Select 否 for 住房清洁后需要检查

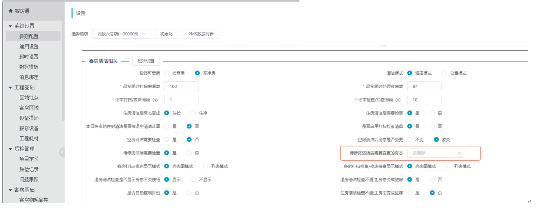pos(432,113)
